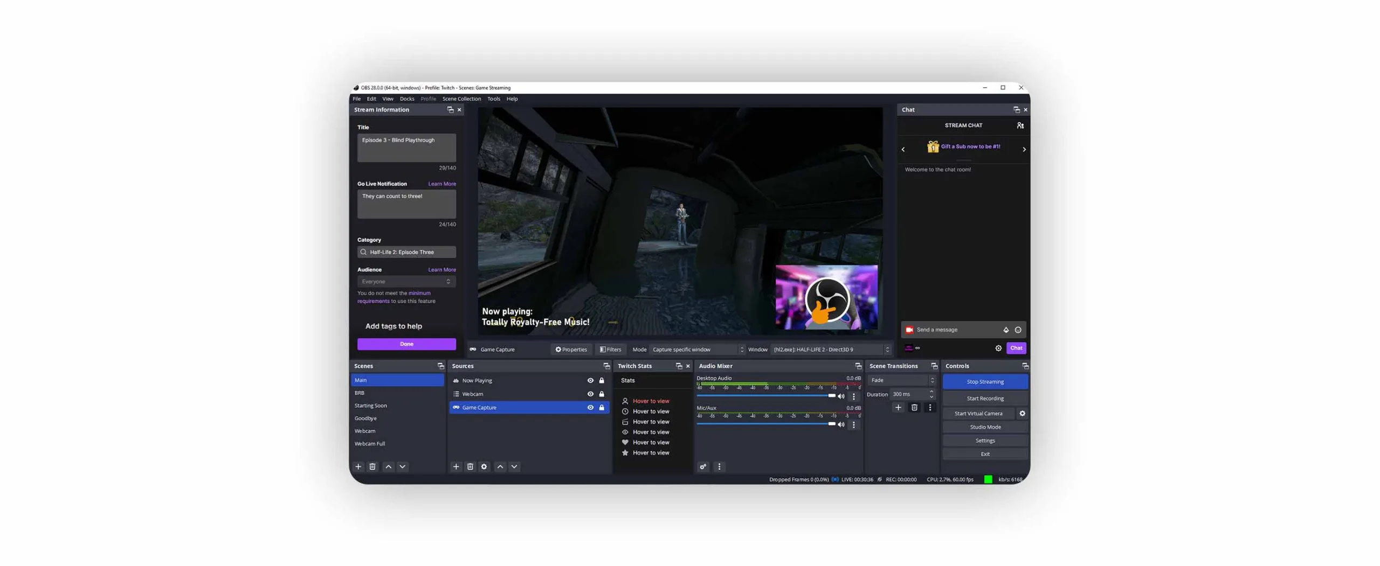Mute Desktop Audio speaker icon
Viewport: 1380px width, 566px height.
[x=841, y=396]
